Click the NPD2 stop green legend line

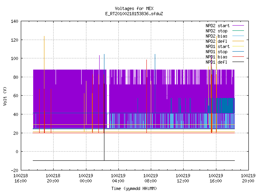pos(238,31)
